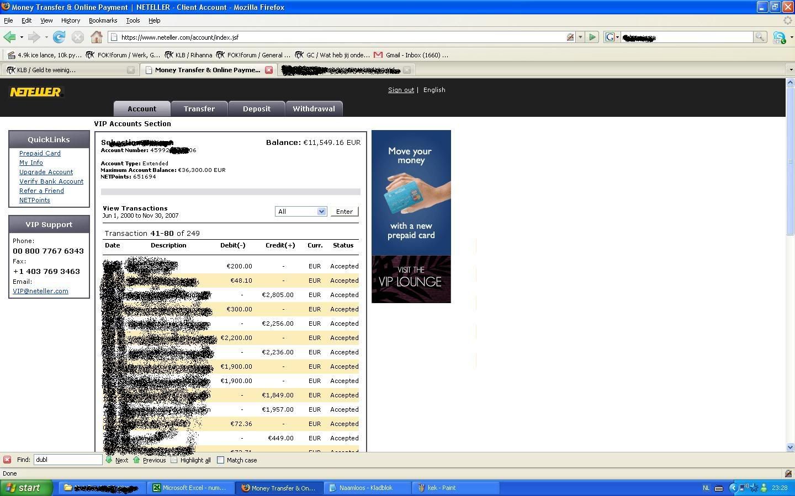The height and width of the screenshot is (496, 795).
Task: Click the browser Back arrow button
Action: pos(9,37)
